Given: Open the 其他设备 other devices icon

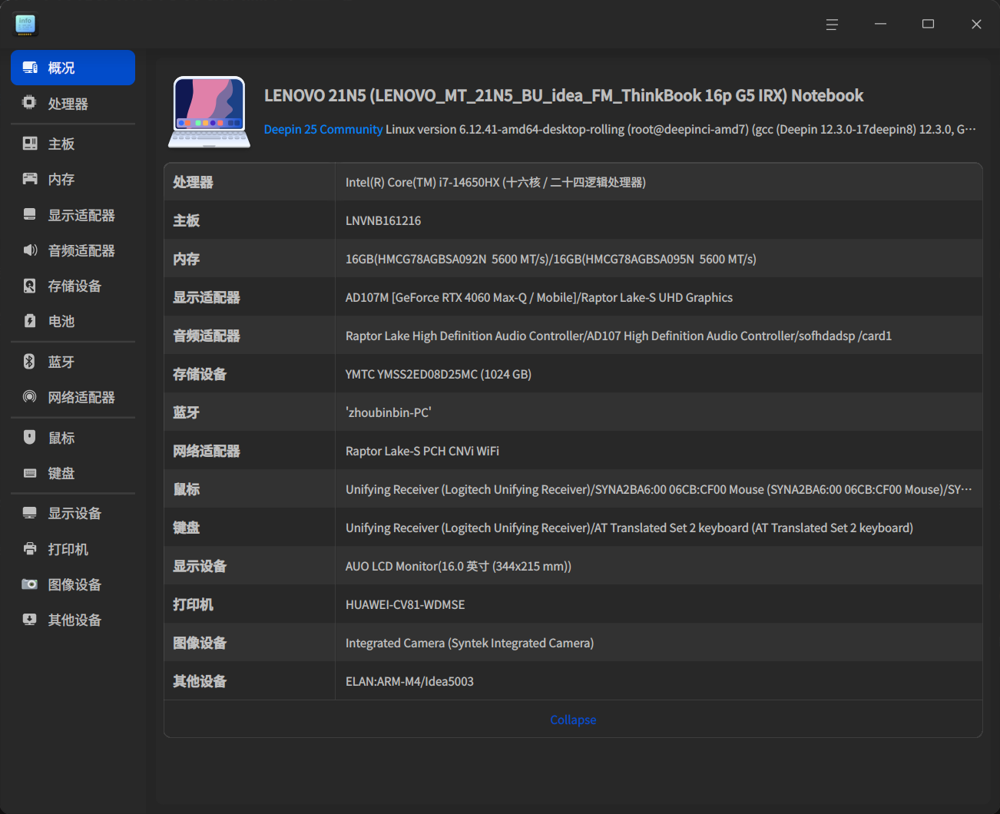Looking at the screenshot, I should [x=30, y=620].
